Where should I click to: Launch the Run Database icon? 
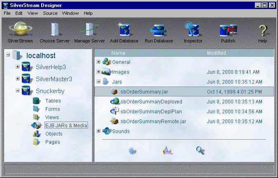[158, 30]
